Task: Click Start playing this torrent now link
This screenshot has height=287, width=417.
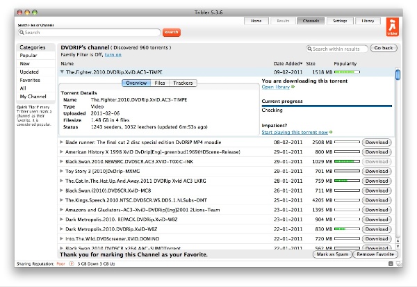Action: [x=295, y=132]
